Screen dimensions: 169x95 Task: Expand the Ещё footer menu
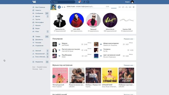41,69
